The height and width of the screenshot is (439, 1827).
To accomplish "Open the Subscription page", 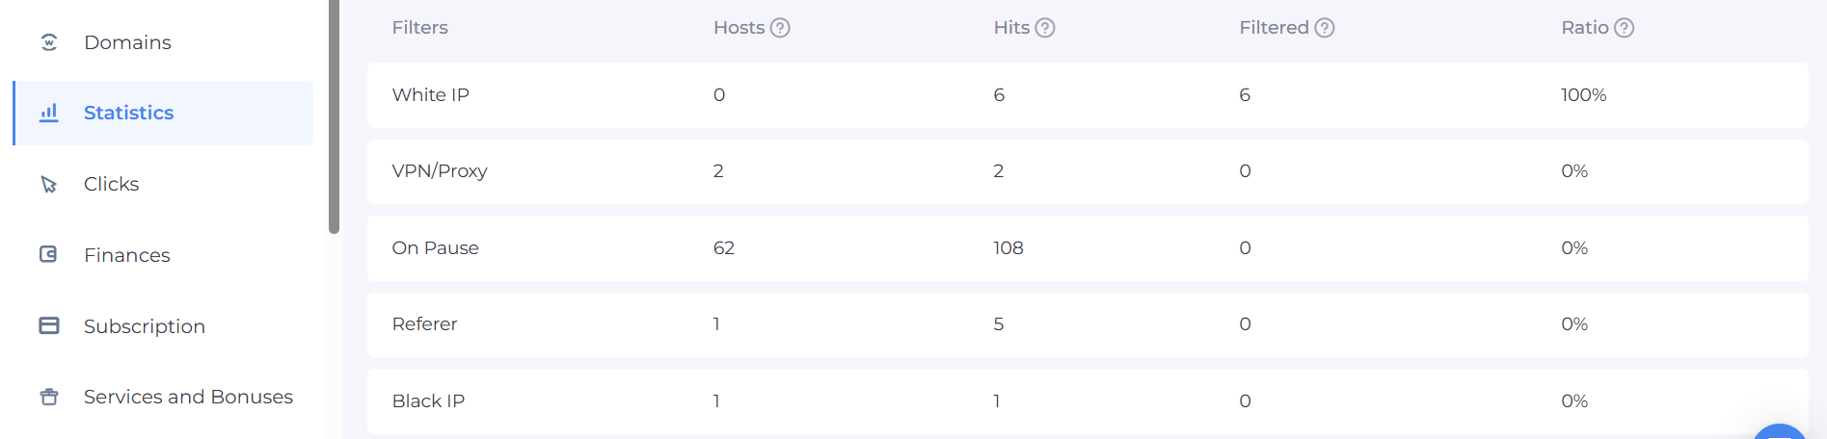I will [145, 326].
